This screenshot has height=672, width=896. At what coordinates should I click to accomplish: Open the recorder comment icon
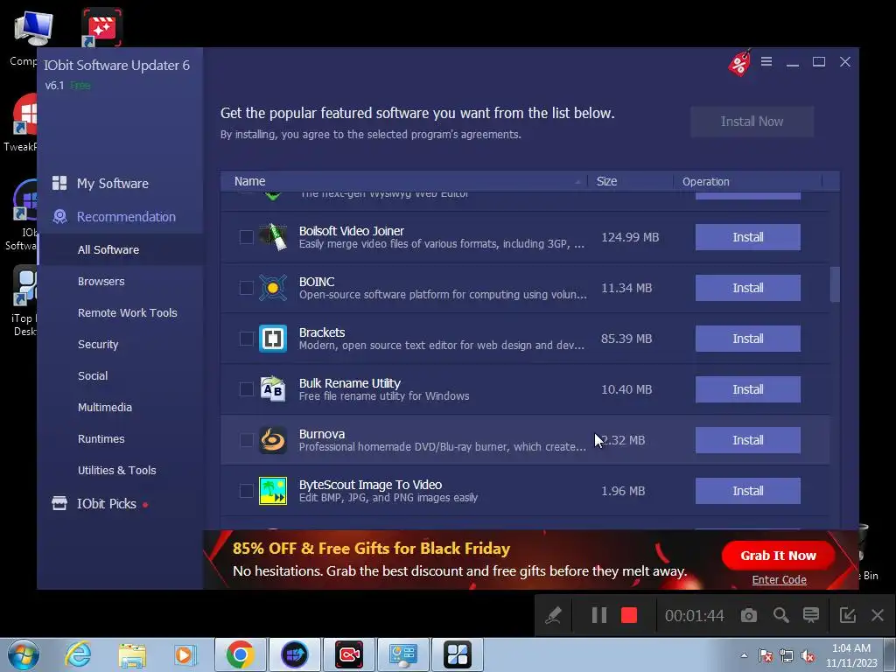811,615
